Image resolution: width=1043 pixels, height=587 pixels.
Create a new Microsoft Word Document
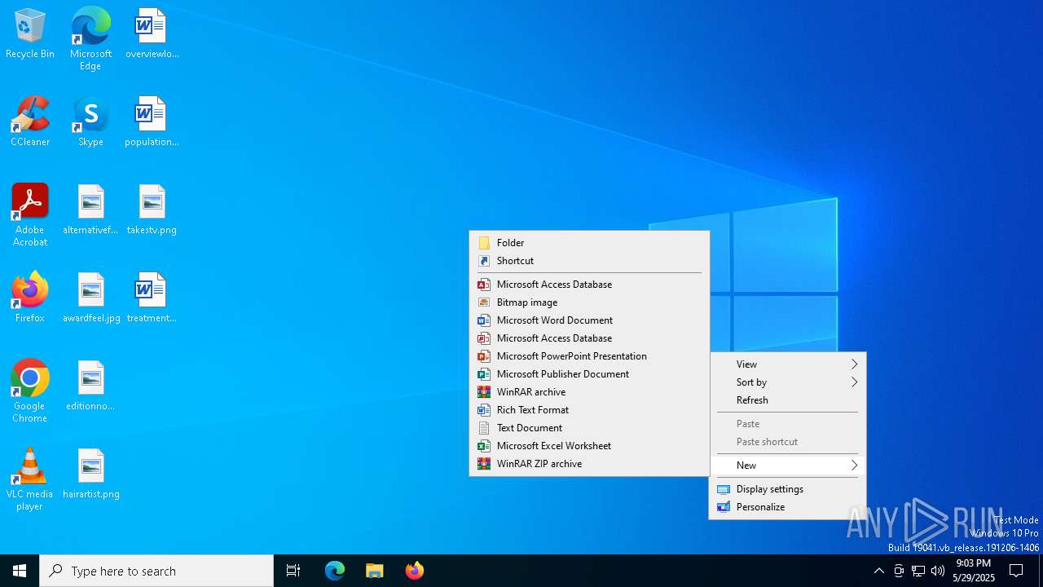point(589,320)
